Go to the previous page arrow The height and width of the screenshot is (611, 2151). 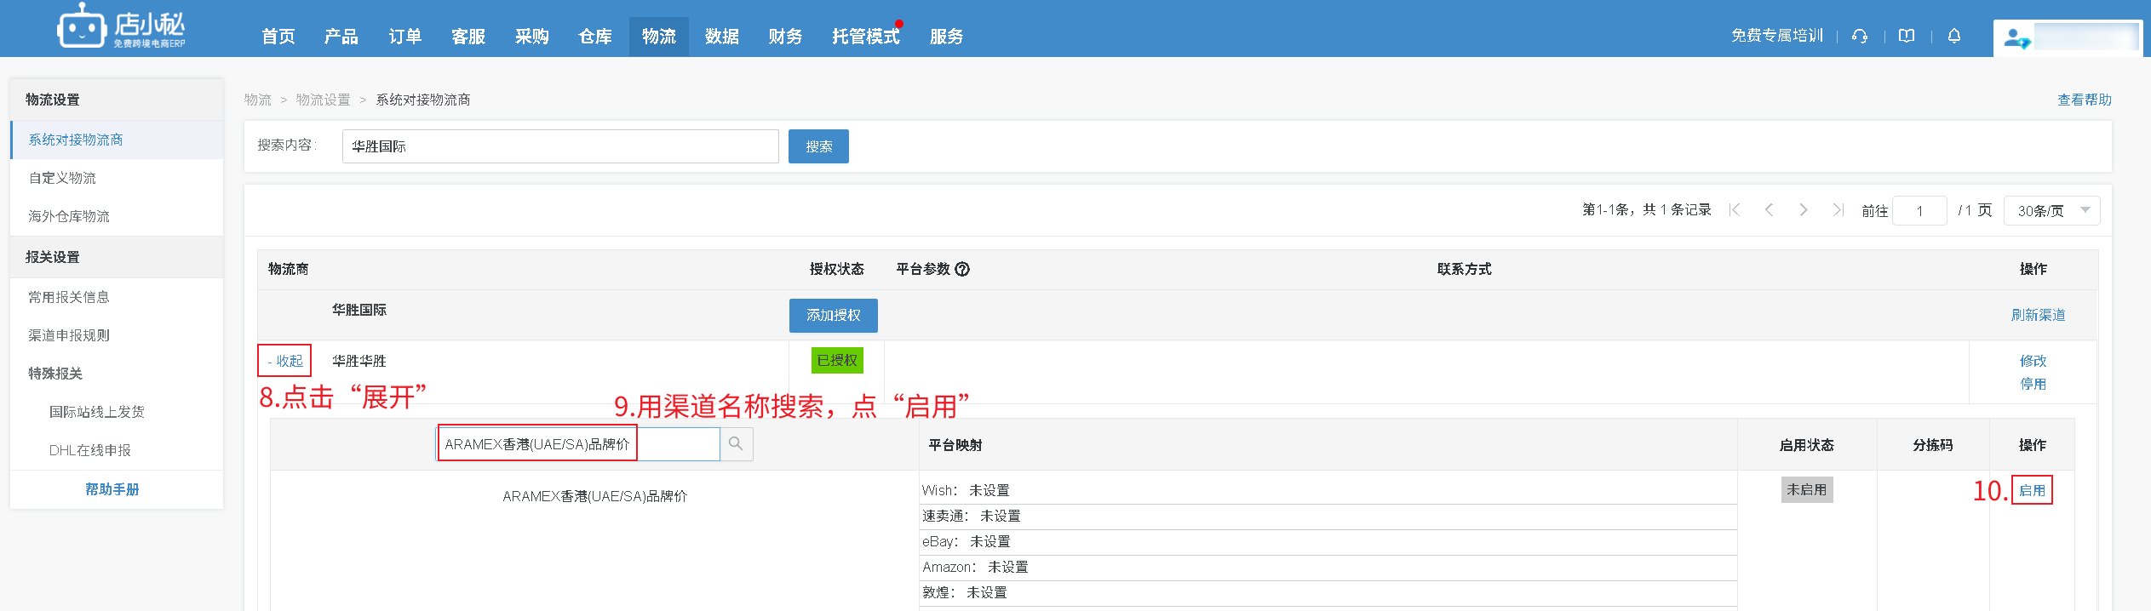click(1769, 210)
